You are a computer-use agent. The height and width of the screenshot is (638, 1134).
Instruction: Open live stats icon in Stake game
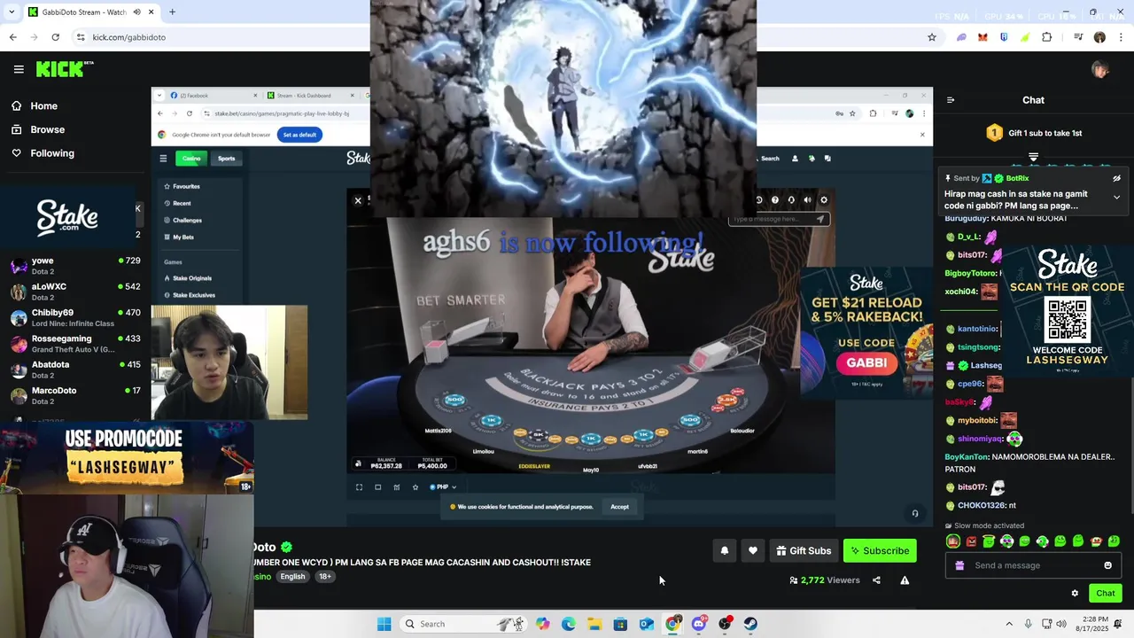pyautogui.click(x=396, y=486)
